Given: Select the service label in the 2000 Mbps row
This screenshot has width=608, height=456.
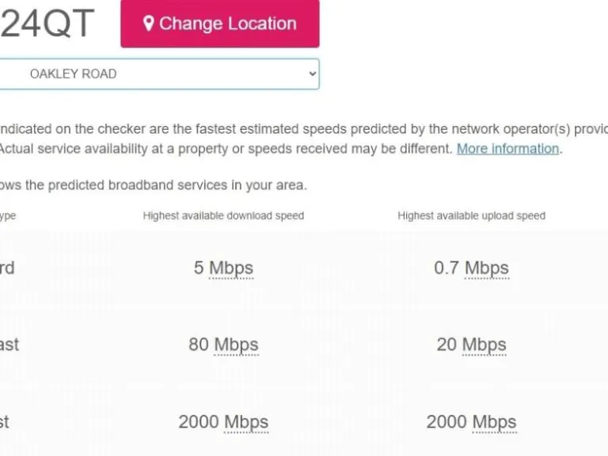Looking at the screenshot, I should [5, 422].
